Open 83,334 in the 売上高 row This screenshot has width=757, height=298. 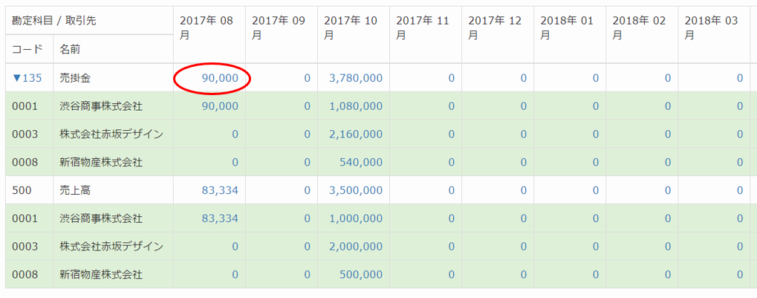tap(220, 190)
